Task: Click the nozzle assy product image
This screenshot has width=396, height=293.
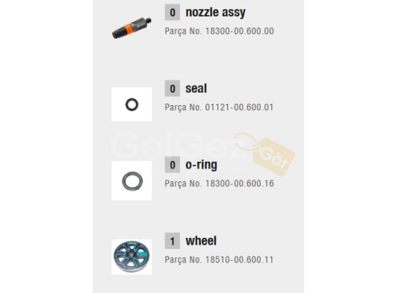Action: (132, 28)
